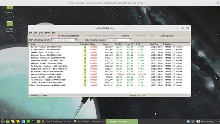
Task: Sort by Min. P/L column header
Action: click(x=120, y=44)
